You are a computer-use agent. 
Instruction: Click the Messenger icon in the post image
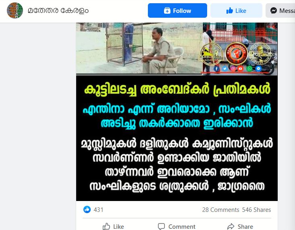(258, 68)
